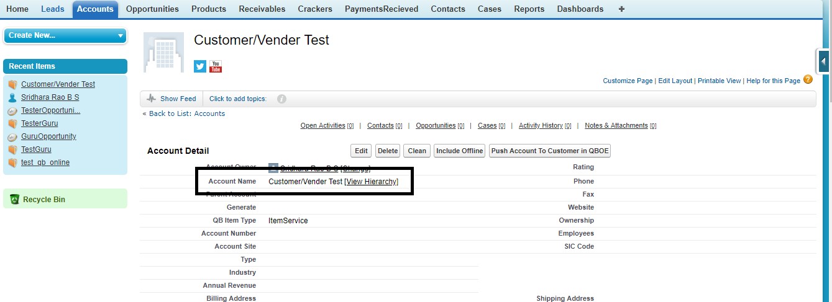832x302 pixels.
Task: Click the orange help question mark icon
Action: 808,79
